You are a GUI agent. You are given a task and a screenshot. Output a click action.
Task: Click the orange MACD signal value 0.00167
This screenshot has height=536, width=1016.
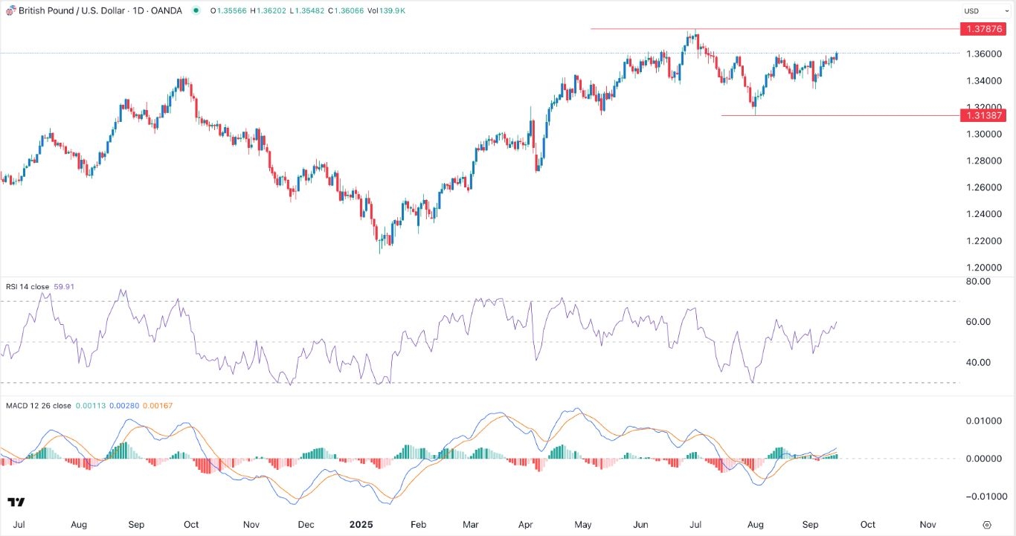click(157, 406)
